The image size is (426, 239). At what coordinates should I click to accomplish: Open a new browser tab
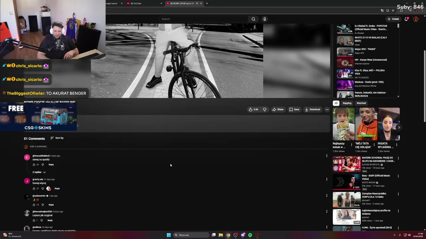[x=207, y=3]
